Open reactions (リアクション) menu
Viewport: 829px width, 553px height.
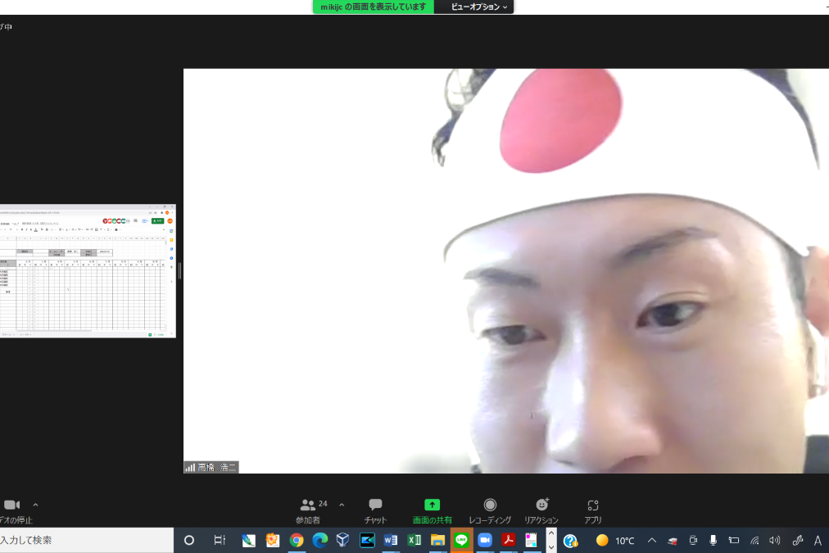(x=541, y=510)
